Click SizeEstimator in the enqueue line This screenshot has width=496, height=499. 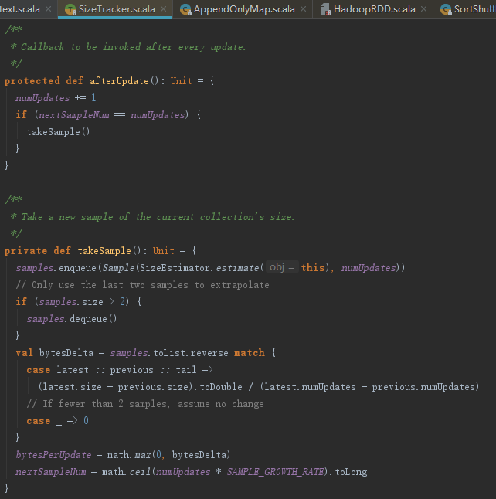[x=174, y=268]
